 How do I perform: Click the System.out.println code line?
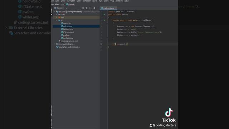139,32
